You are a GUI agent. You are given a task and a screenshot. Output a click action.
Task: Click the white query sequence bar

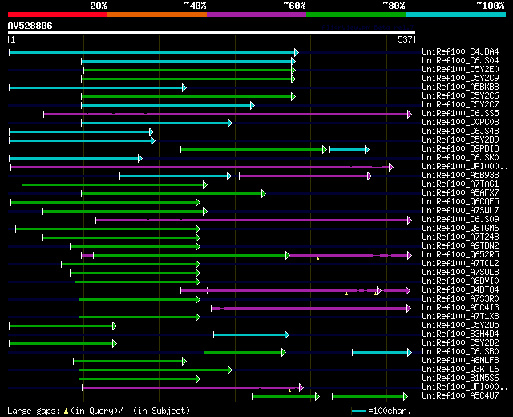click(212, 33)
